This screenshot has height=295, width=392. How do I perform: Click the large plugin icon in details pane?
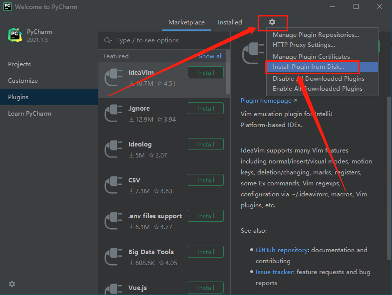click(253, 53)
